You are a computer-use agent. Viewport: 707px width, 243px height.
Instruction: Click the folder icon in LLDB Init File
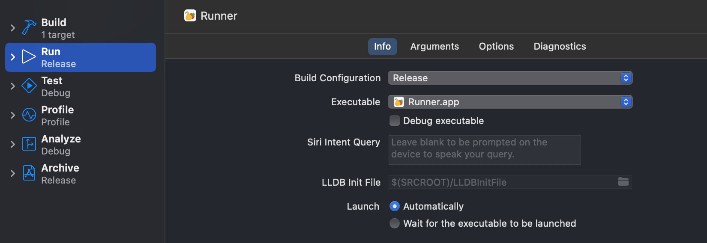(x=623, y=182)
